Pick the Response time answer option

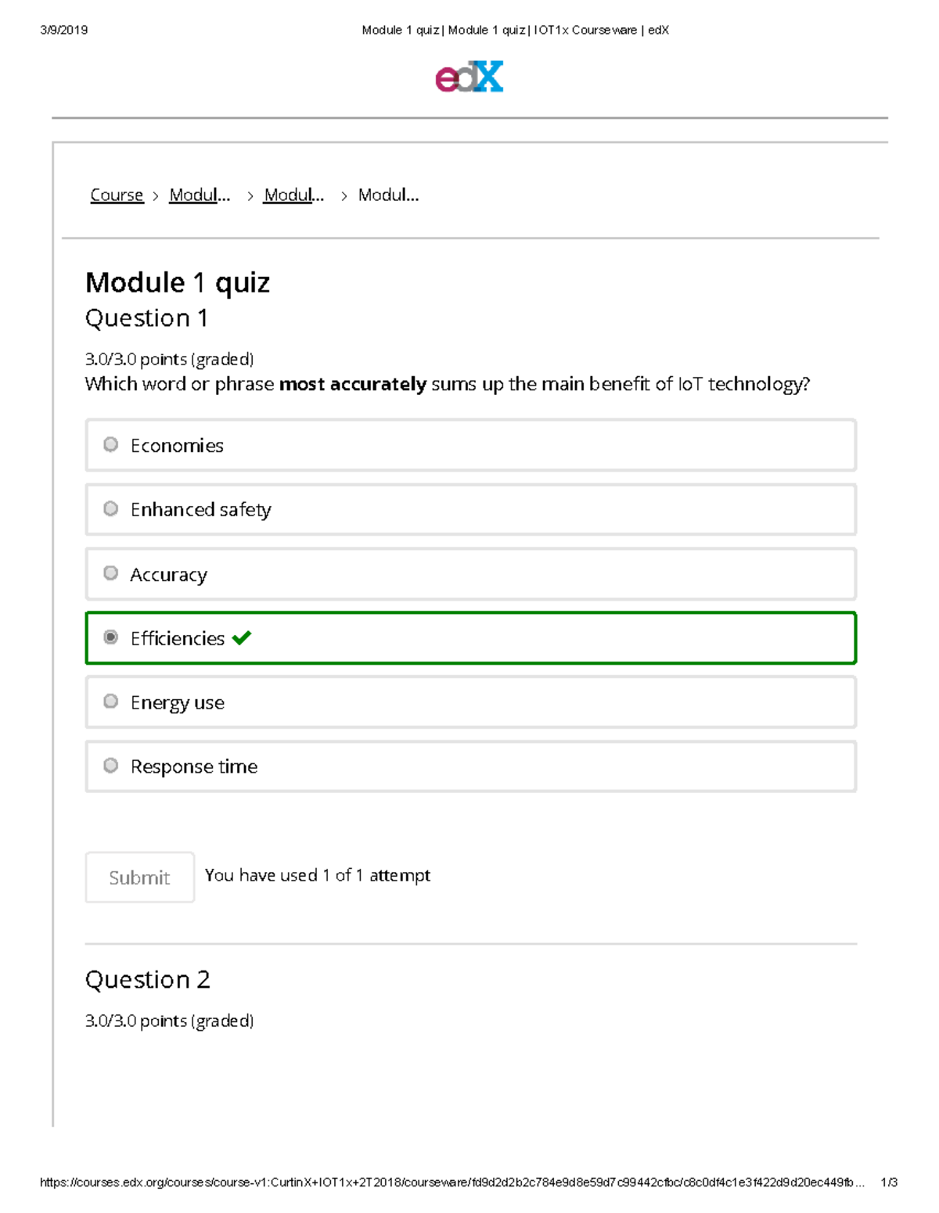110,766
